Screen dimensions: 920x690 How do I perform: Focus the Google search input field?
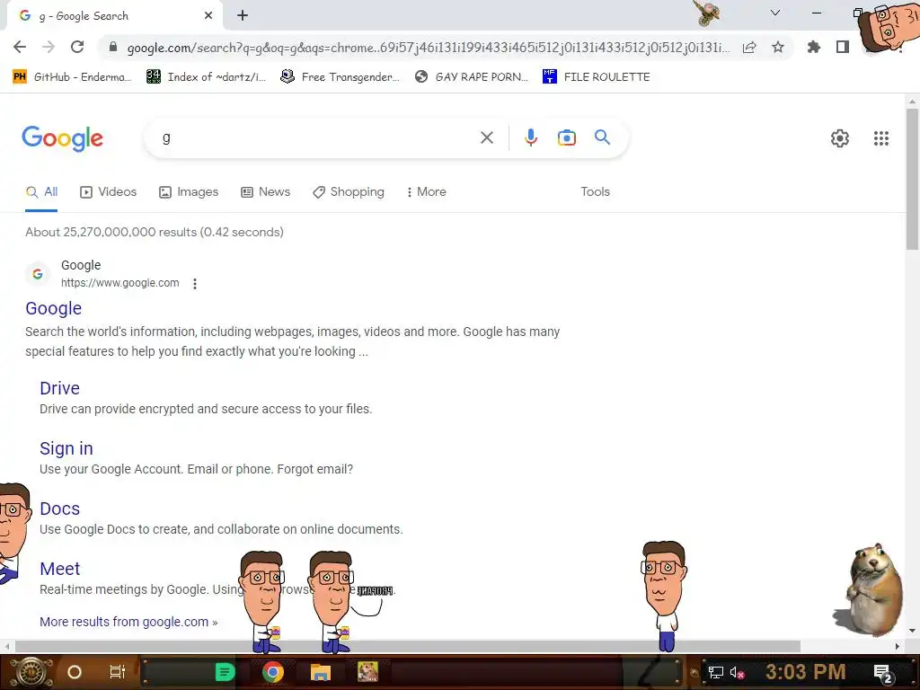coord(317,138)
